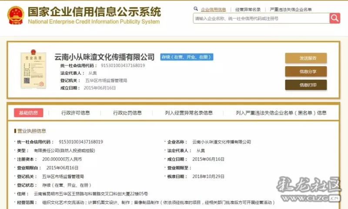This screenshot has width=348, height=209.
Task: Click 营业期限自 date 2015年06月16日
Action: pos(62,168)
